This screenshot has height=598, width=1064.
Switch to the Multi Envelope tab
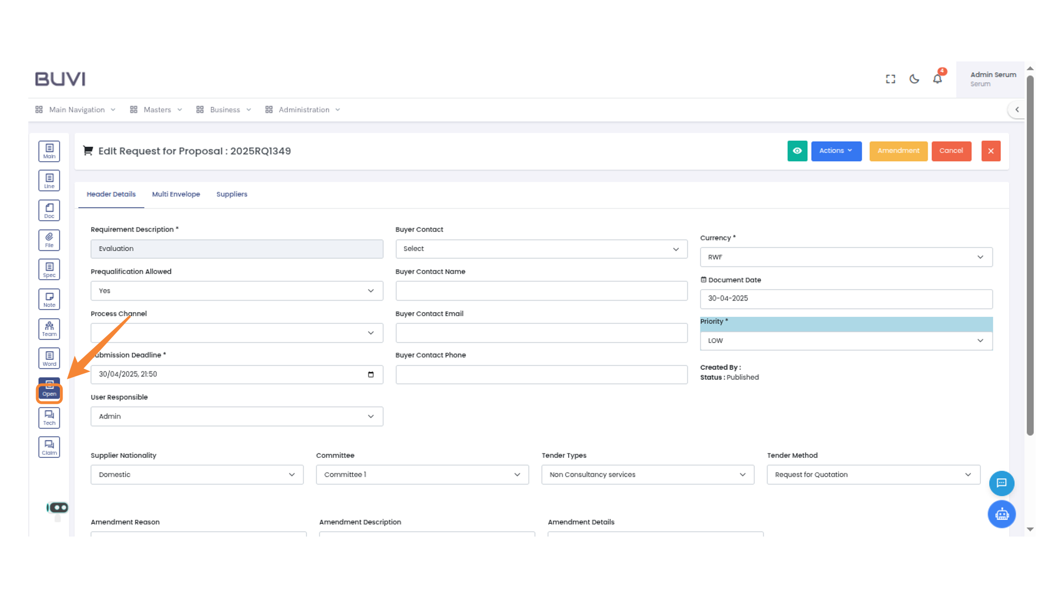click(176, 194)
